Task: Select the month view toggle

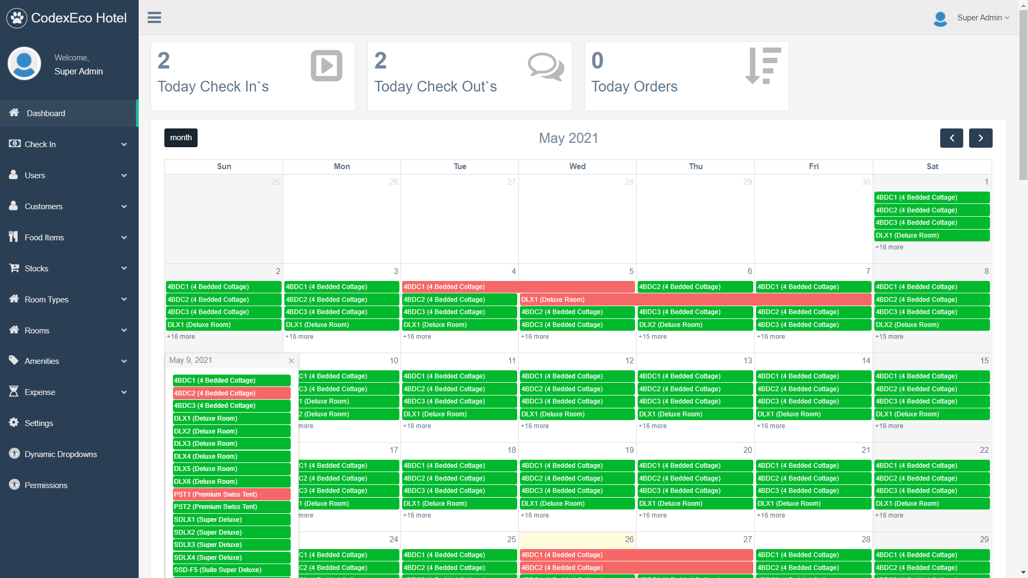Action: tap(181, 138)
